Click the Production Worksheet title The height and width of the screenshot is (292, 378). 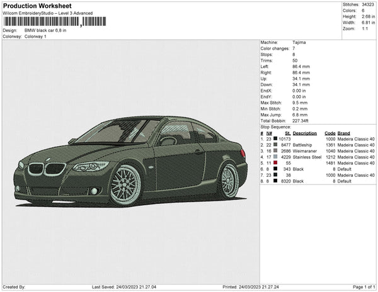point(38,6)
